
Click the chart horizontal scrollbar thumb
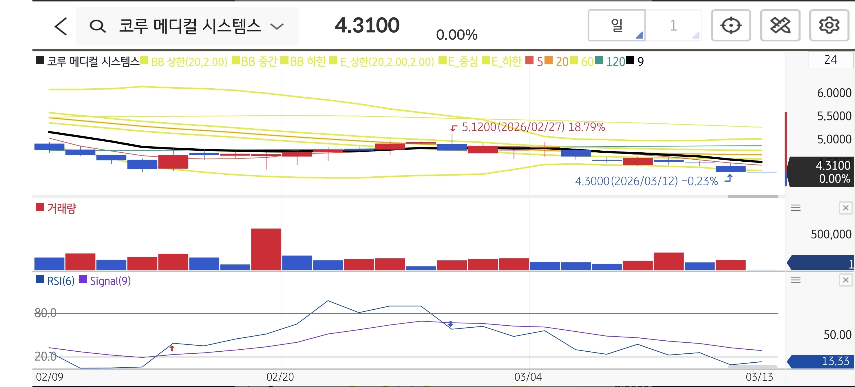pyautogui.click(x=752, y=197)
